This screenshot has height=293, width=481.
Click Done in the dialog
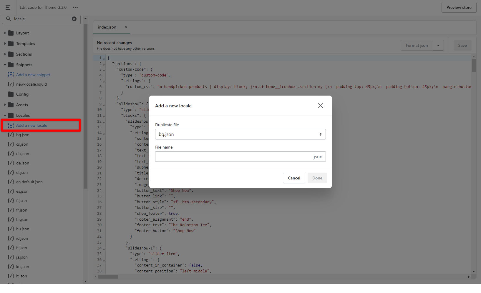[x=317, y=178]
